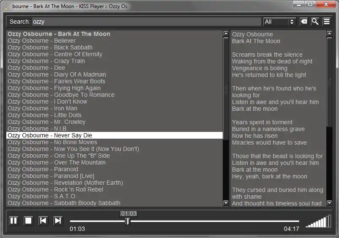Click lyric line Screams break the silence
The width and height of the screenshot is (339, 238).
267,55
